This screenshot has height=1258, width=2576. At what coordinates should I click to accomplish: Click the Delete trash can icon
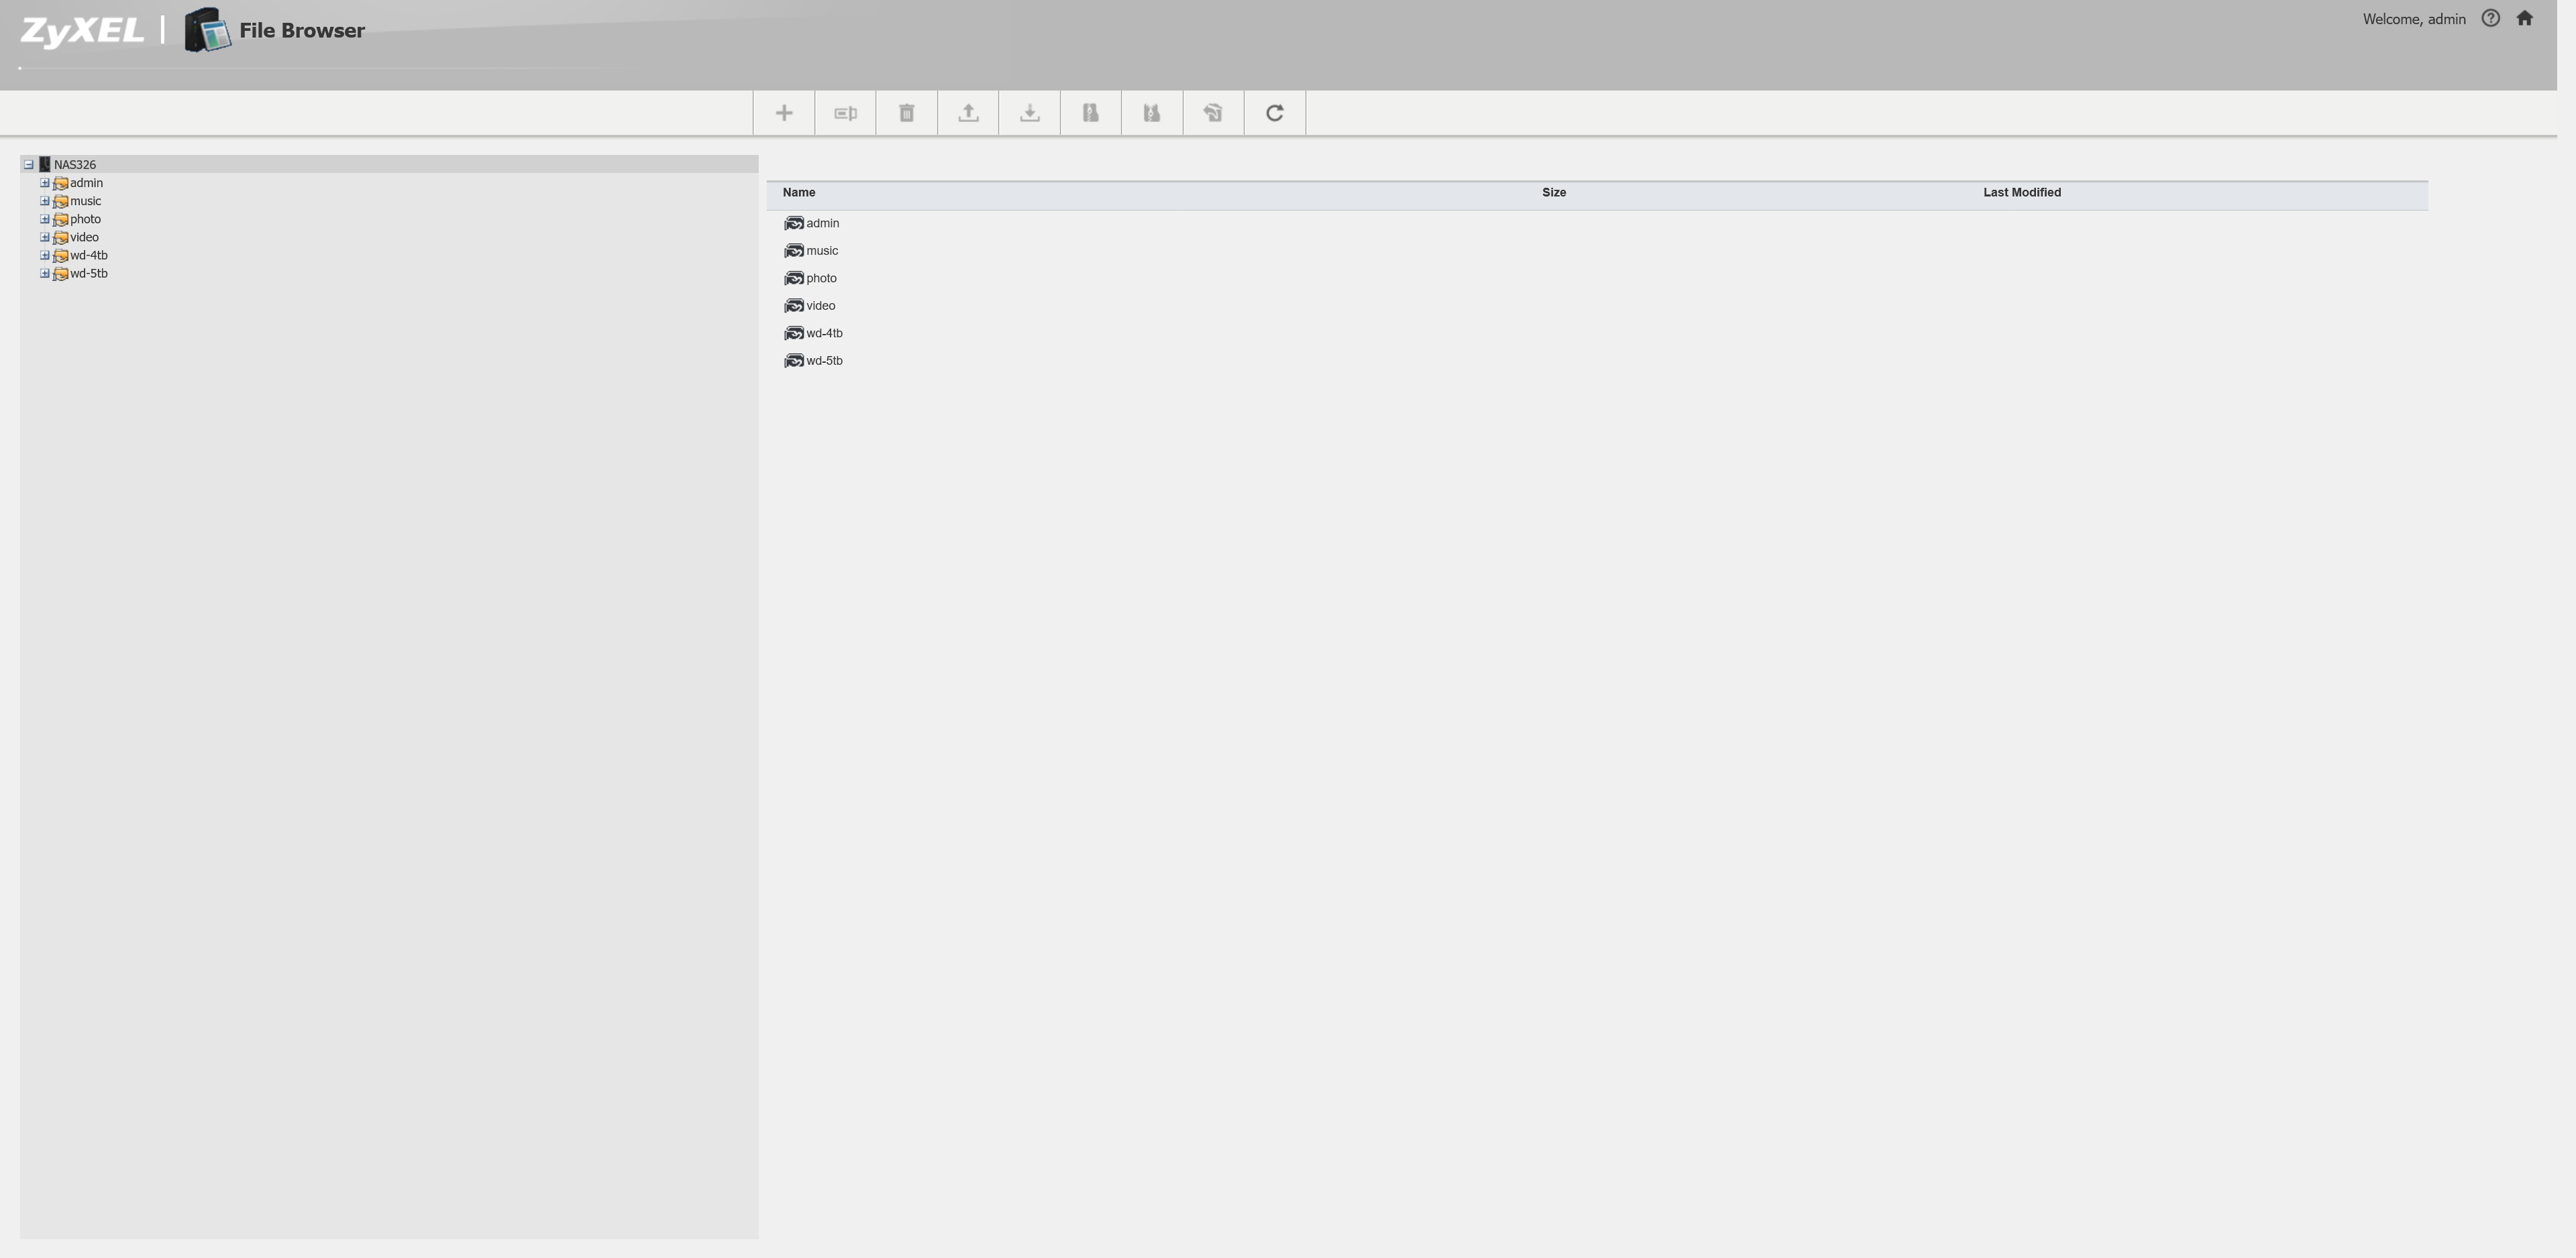click(907, 113)
